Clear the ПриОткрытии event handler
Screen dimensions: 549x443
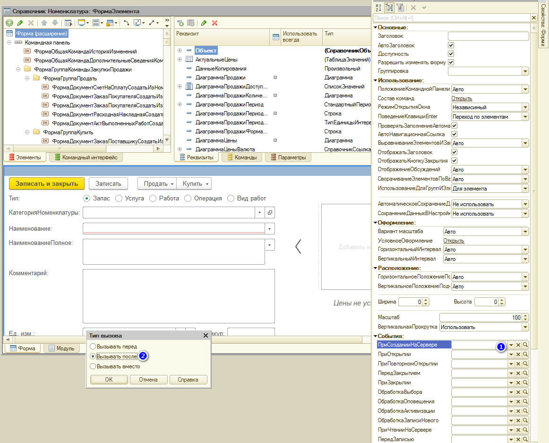tap(518, 355)
